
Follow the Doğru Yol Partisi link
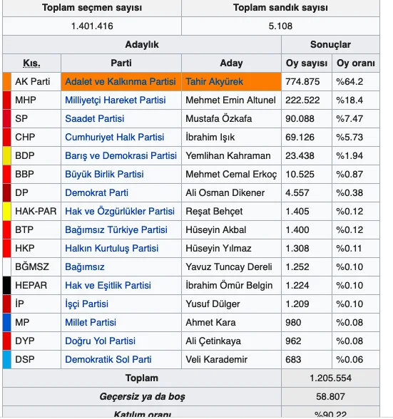coord(101,341)
